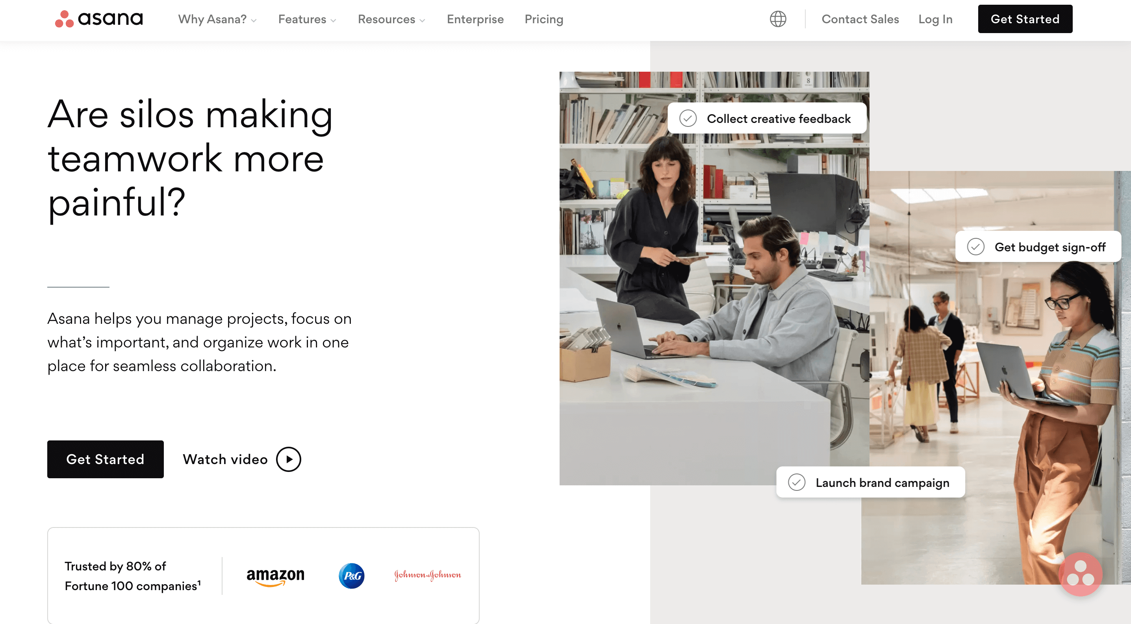Click the Asana logo in the header
The height and width of the screenshot is (624, 1131).
(x=98, y=19)
